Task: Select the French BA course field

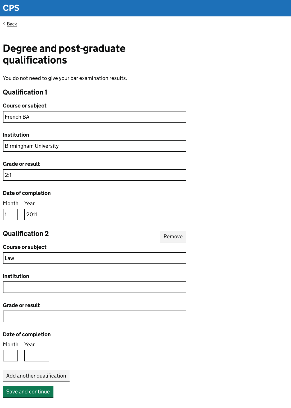Action: tap(94, 117)
